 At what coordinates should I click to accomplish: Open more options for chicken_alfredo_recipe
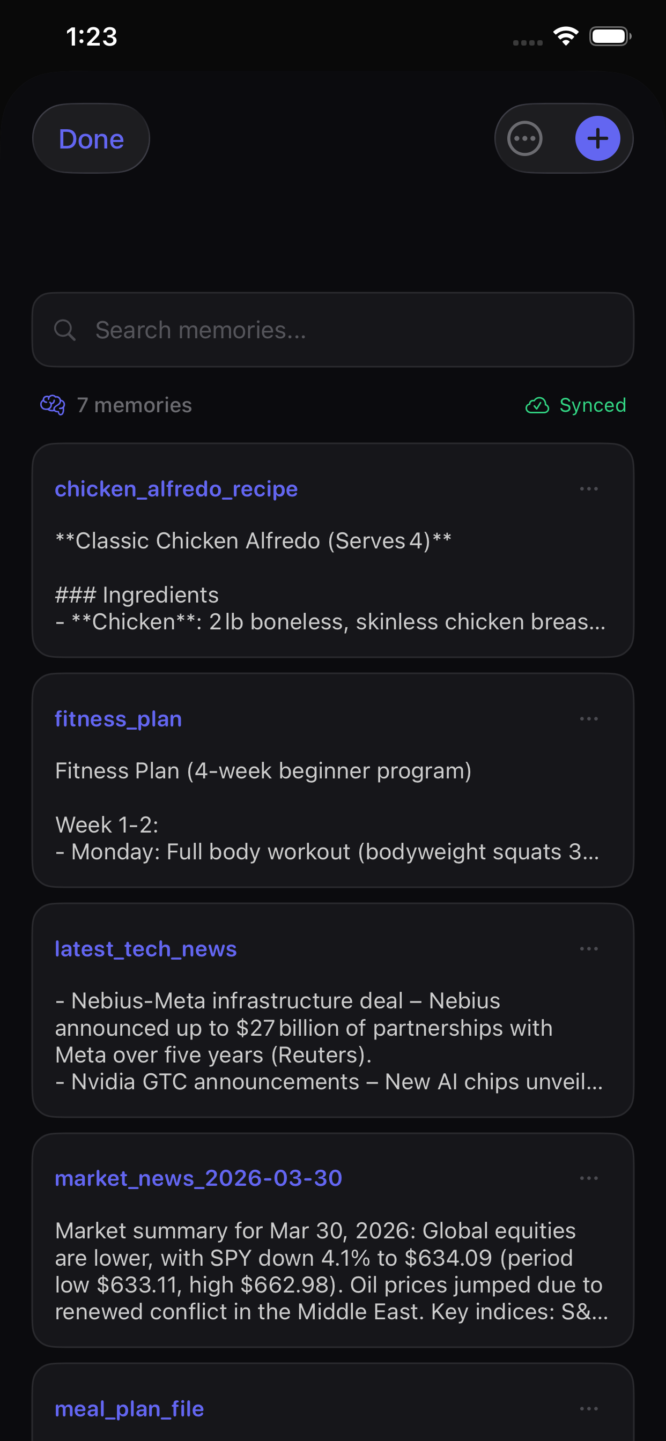click(588, 489)
